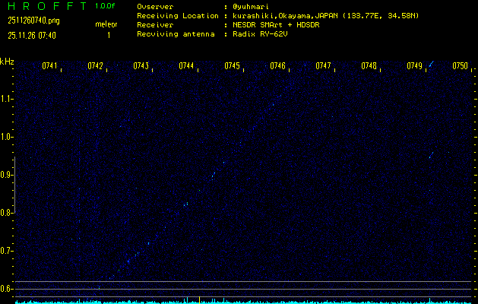Select the 0748 time marker
Screen dimensions: 478x304
[369, 66]
